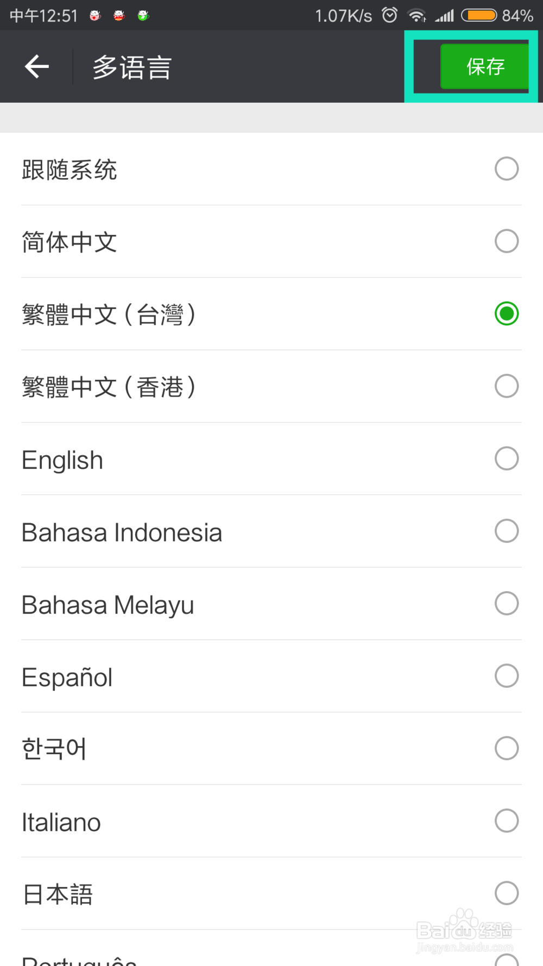Tap the green notification icon in status bar

coord(143,16)
